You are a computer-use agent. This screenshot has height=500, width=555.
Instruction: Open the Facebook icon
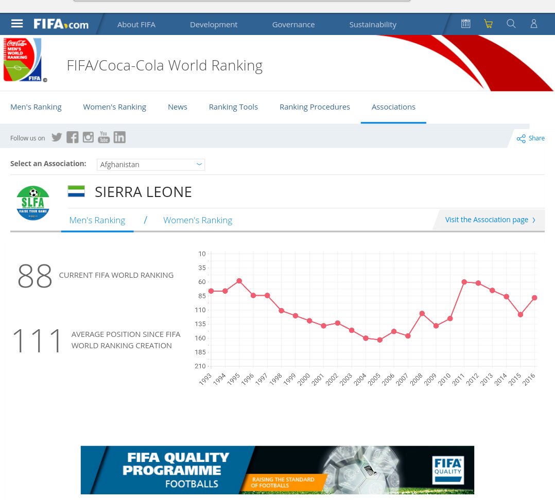coord(72,137)
